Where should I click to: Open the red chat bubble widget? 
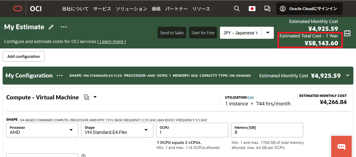pos(341,147)
